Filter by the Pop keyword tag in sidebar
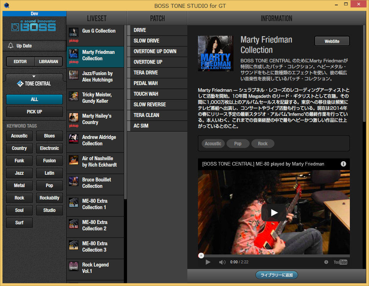The image size is (369, 286). [x=49, y=185]
